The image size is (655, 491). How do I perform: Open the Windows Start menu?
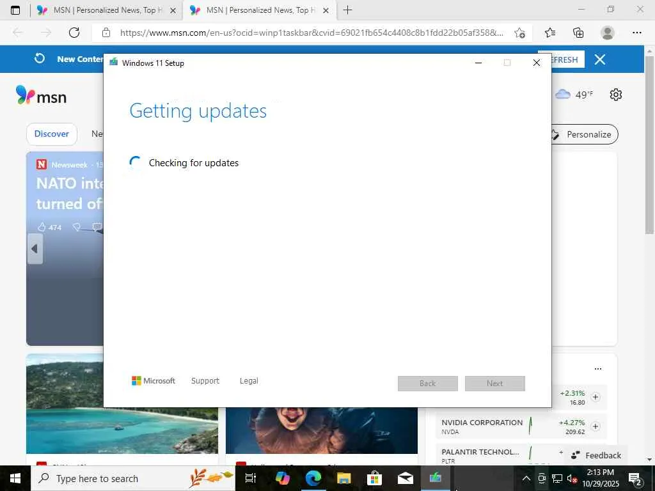click(15, 478)
